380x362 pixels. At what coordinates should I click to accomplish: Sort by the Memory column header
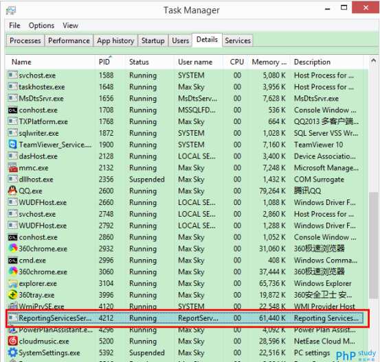coord(269,62)
